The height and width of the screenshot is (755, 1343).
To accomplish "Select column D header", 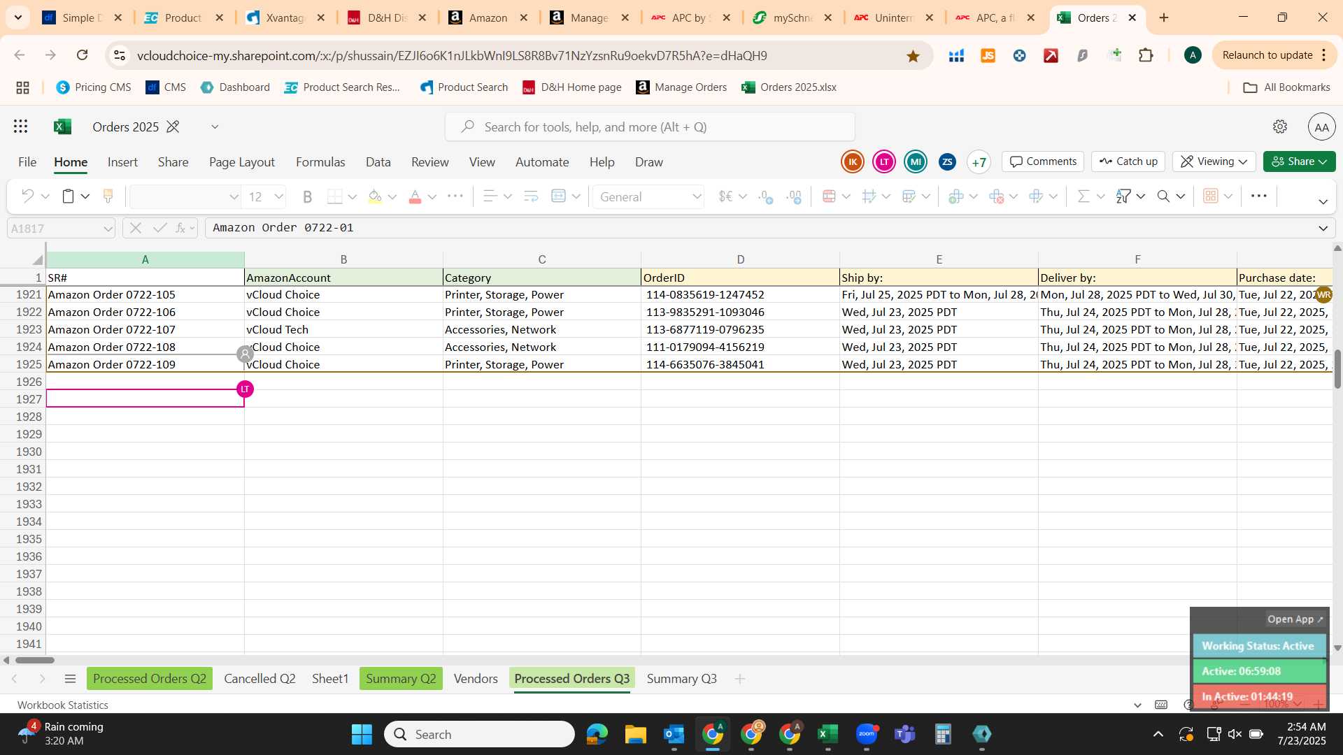I will point(740,259).
